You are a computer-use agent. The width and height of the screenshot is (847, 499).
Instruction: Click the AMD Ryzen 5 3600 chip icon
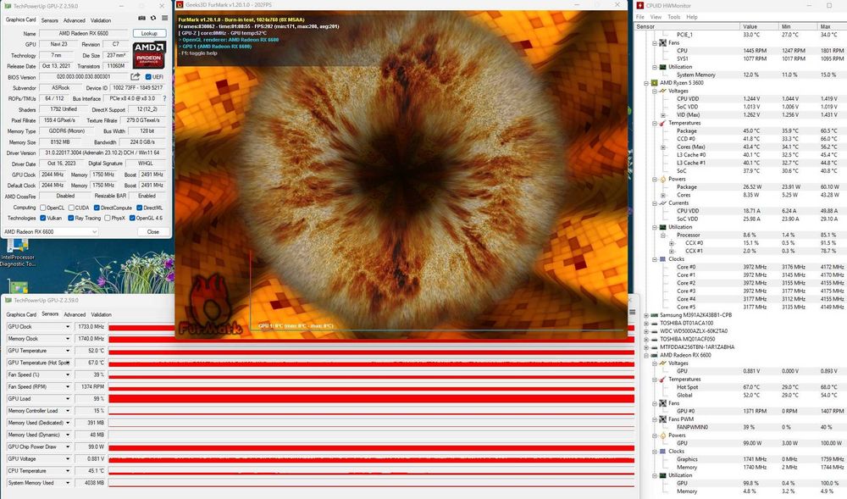pyautogui.click(x=654, y=83)
